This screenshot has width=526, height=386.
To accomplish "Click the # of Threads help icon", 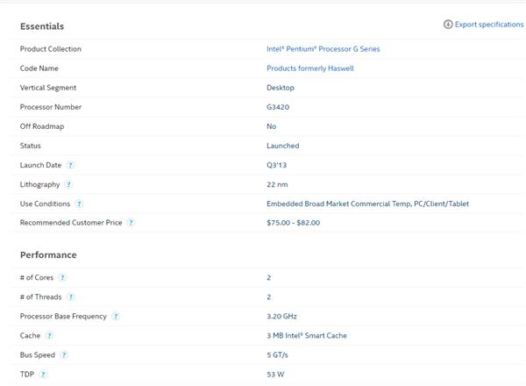I will (71, 297).
